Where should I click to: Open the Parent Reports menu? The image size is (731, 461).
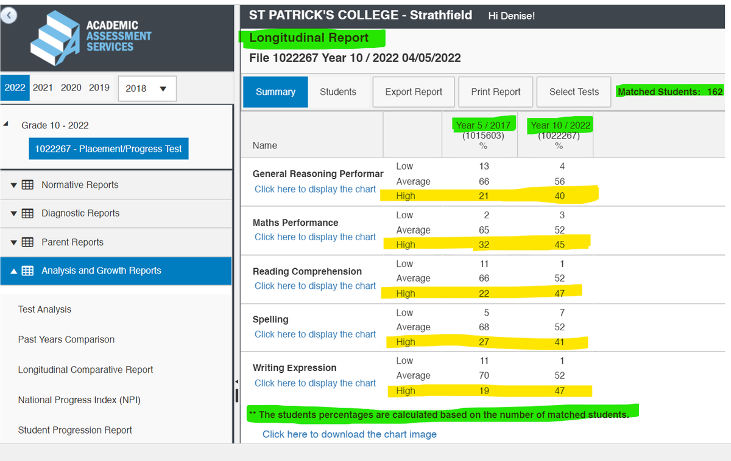coord(116,242)
